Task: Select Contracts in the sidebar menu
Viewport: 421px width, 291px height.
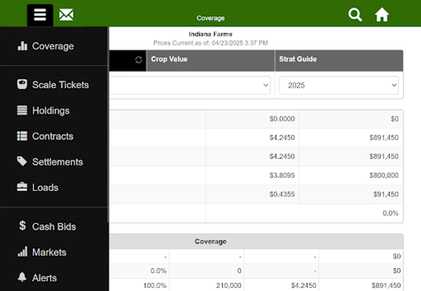Action: click(x=53, y=136)
